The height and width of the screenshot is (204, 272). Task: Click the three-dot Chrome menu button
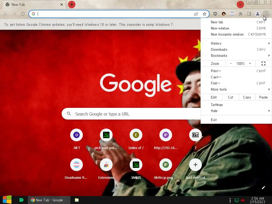266,14
